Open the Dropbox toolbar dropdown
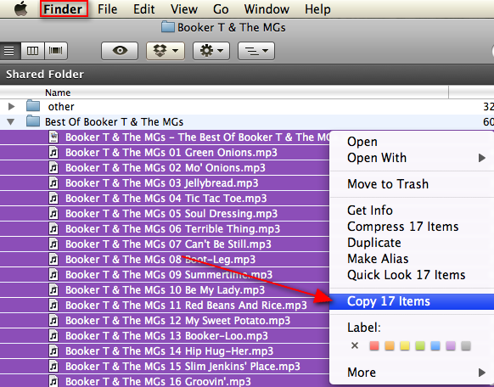Viewport: 494px width, 387px height. tap(166, 51)
